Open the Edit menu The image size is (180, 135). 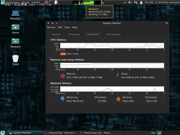[60, 27]
